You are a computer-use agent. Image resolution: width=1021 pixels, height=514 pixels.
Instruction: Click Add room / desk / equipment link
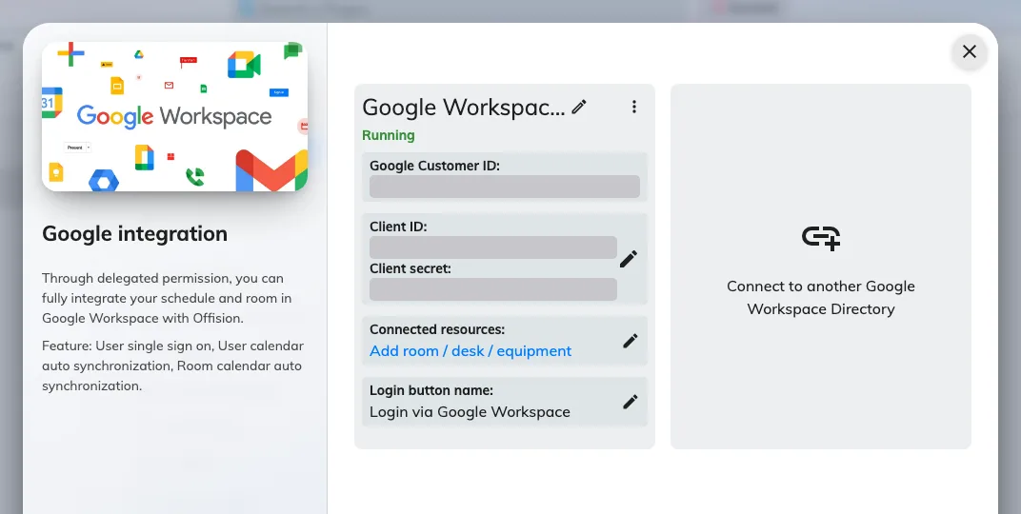(x=470, y=351)
